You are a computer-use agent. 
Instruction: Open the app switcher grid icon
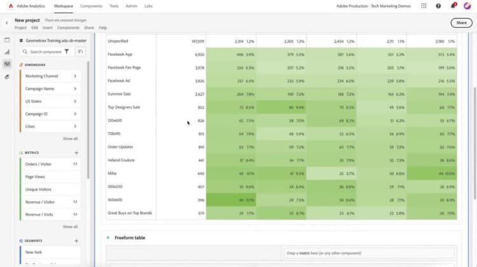pos(424,6)
